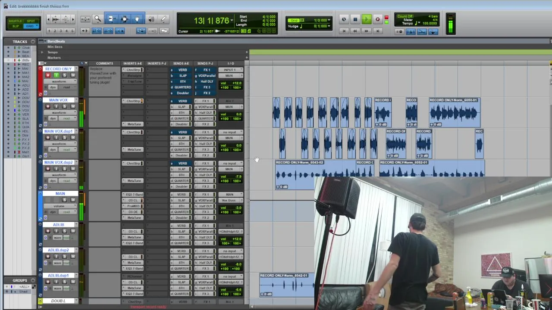Toggle the Tempo Conductor icon

point(433,31)
